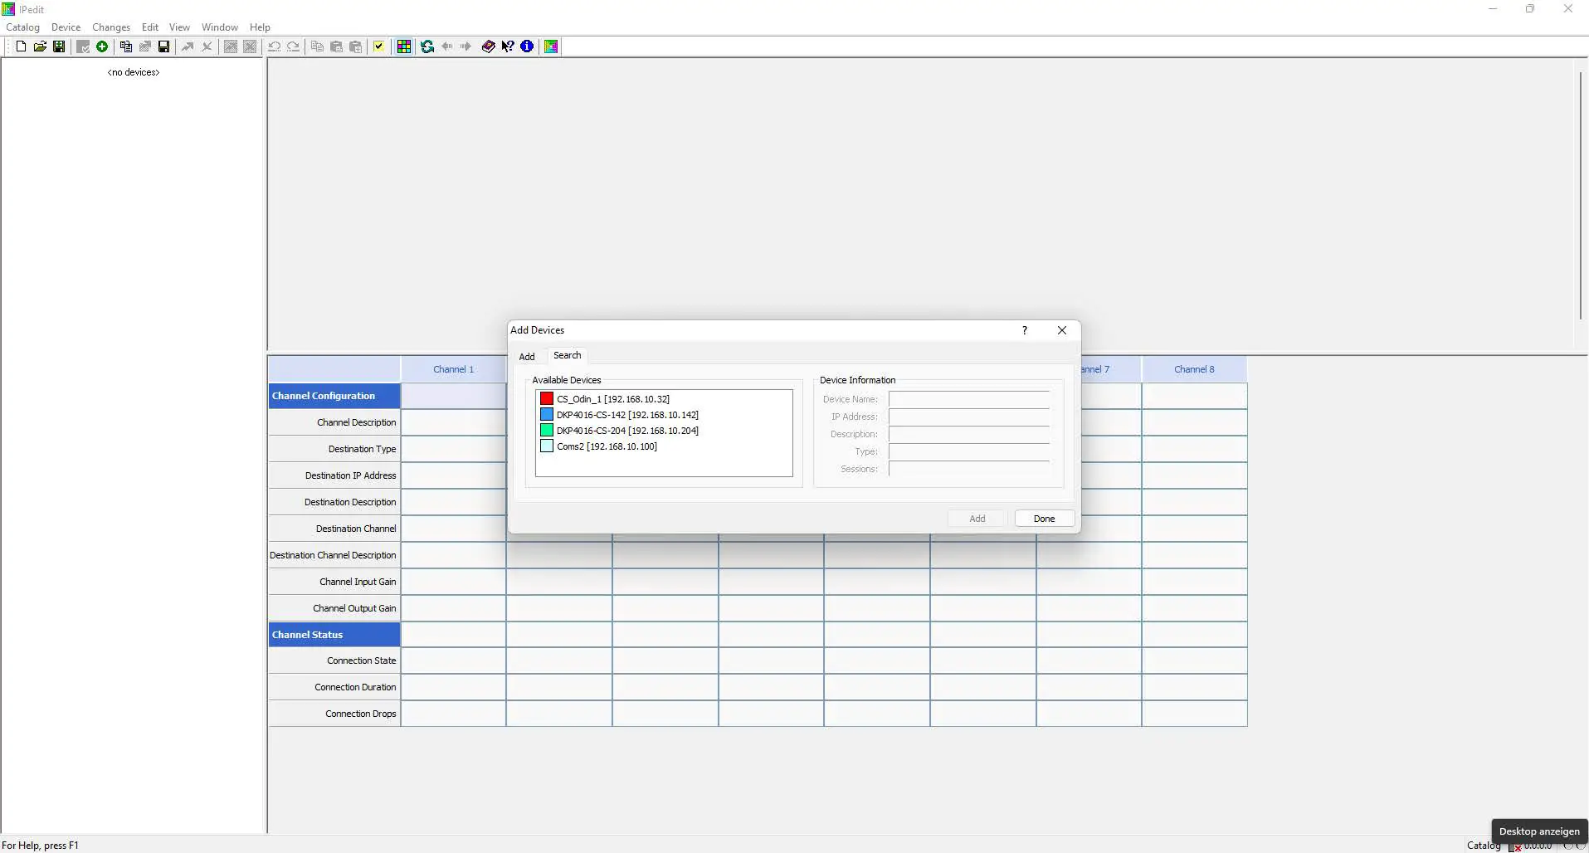Click the New blank page toolbar icon

21,46
